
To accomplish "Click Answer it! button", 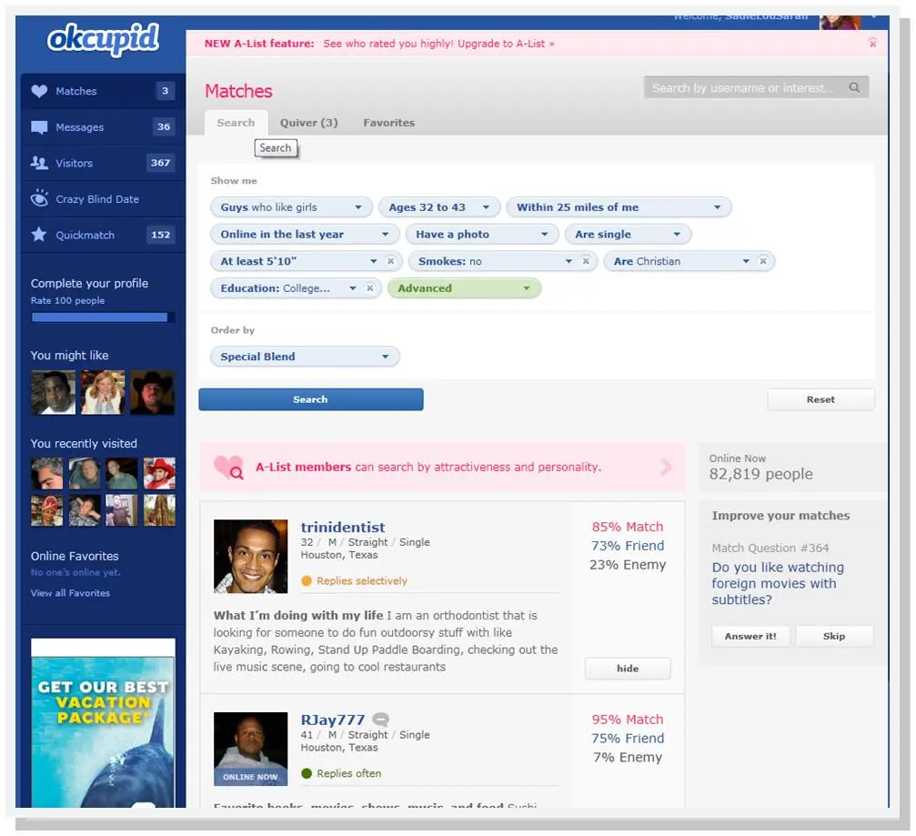I will tap(750, 636).
